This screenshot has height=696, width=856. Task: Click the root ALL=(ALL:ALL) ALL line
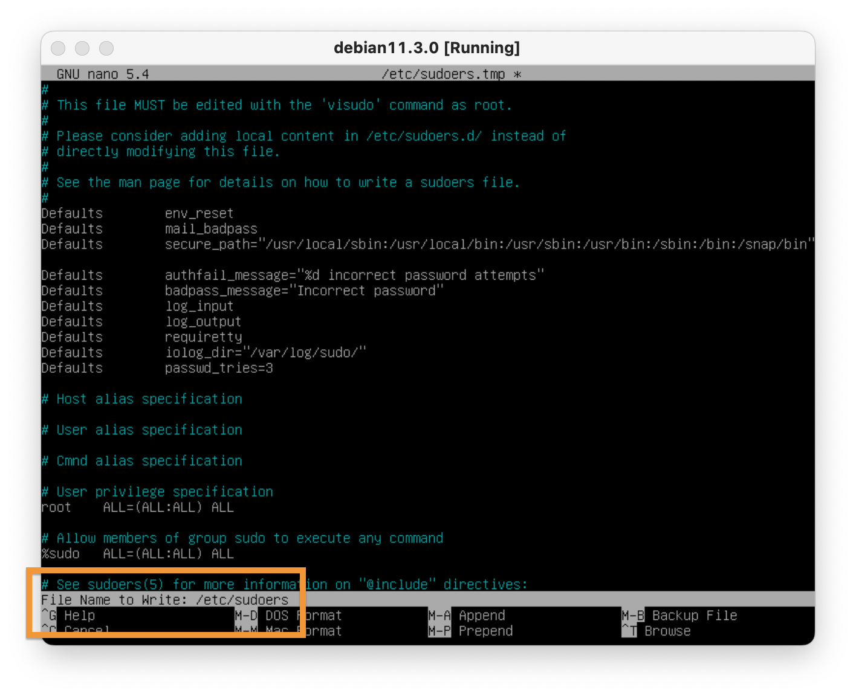pyautogui.click(x=137, y=507)
